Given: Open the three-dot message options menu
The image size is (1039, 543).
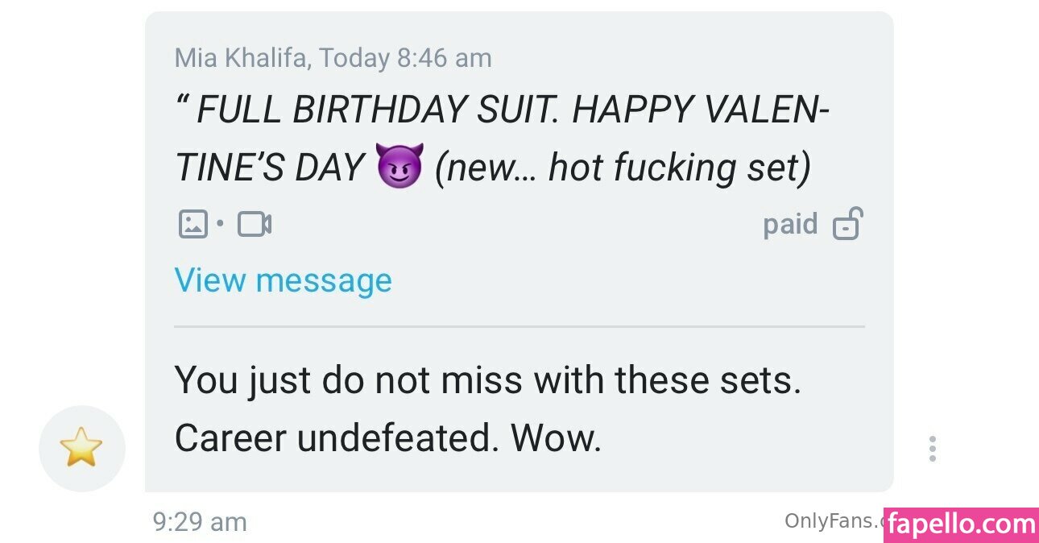Looking at the screenshot, I should (932, 449).
